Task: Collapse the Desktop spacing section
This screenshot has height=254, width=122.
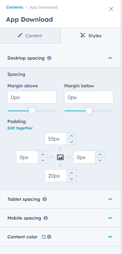Action: (x=110, y=58)
